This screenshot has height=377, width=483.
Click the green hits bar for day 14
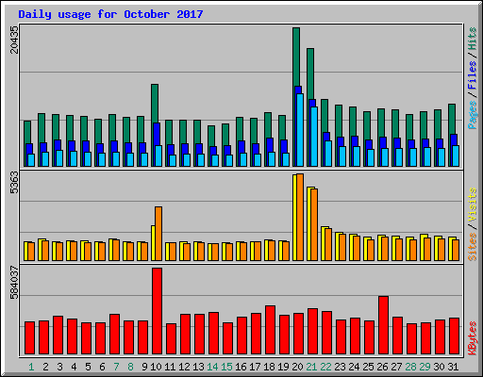[x=211, y=136]
